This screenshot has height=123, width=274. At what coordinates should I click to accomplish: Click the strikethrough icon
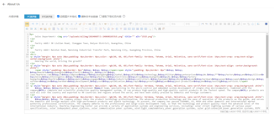[59, 24]
